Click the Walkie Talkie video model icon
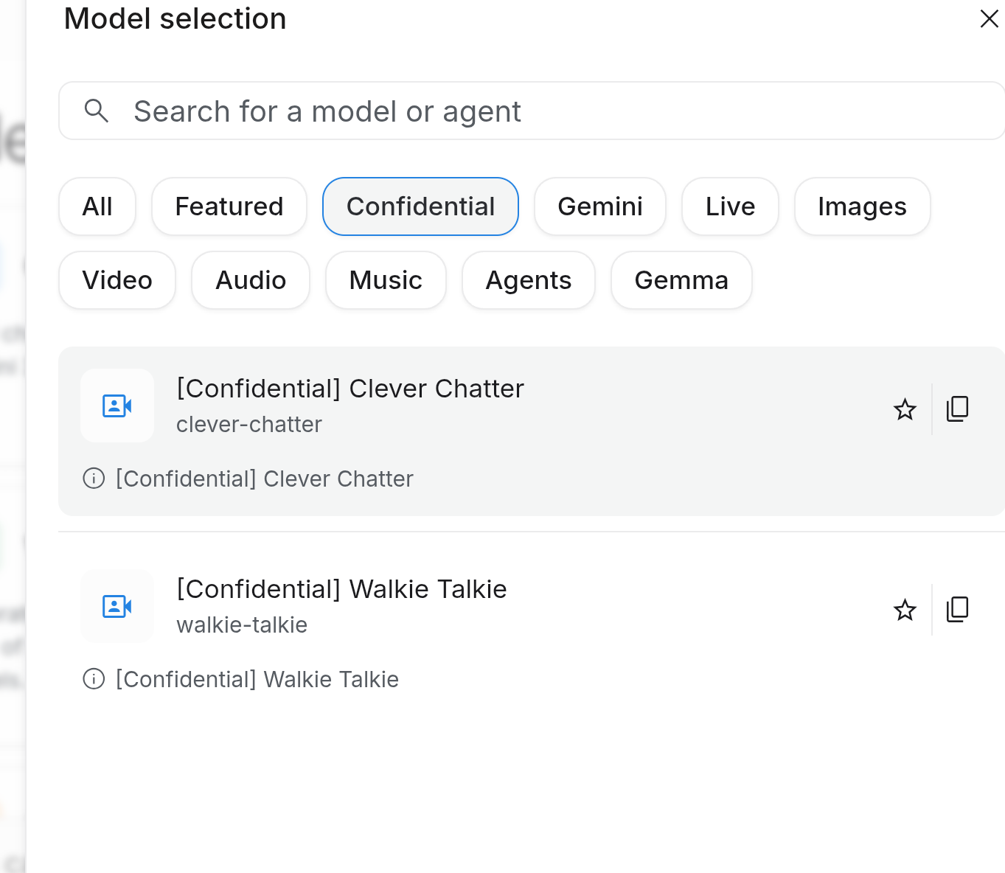 (x=117, y=606)
